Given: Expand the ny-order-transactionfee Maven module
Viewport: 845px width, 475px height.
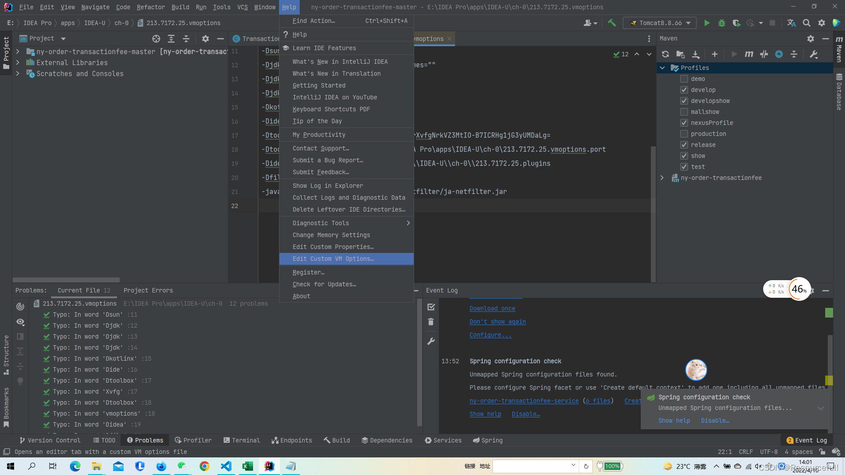Looking at the screenshot, I should click(663, 178).
